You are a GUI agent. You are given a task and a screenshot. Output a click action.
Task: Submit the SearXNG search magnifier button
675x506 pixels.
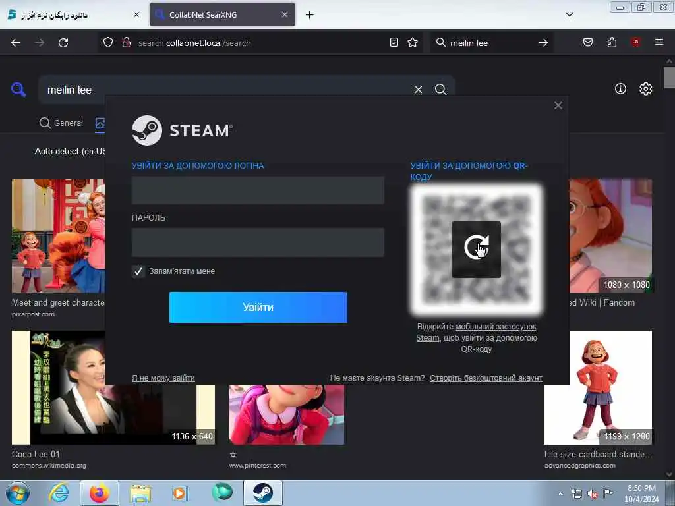click(440, 89)
